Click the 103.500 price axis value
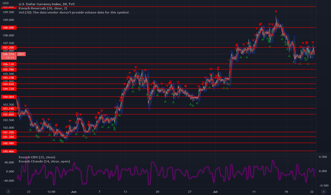The height and width of the screenshot is (195, 331). pos(9,105)
